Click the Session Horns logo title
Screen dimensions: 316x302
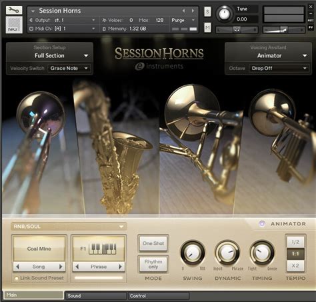[159, 53]
